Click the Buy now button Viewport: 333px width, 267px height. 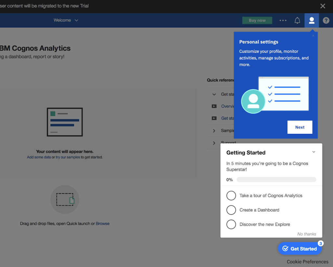257,21
